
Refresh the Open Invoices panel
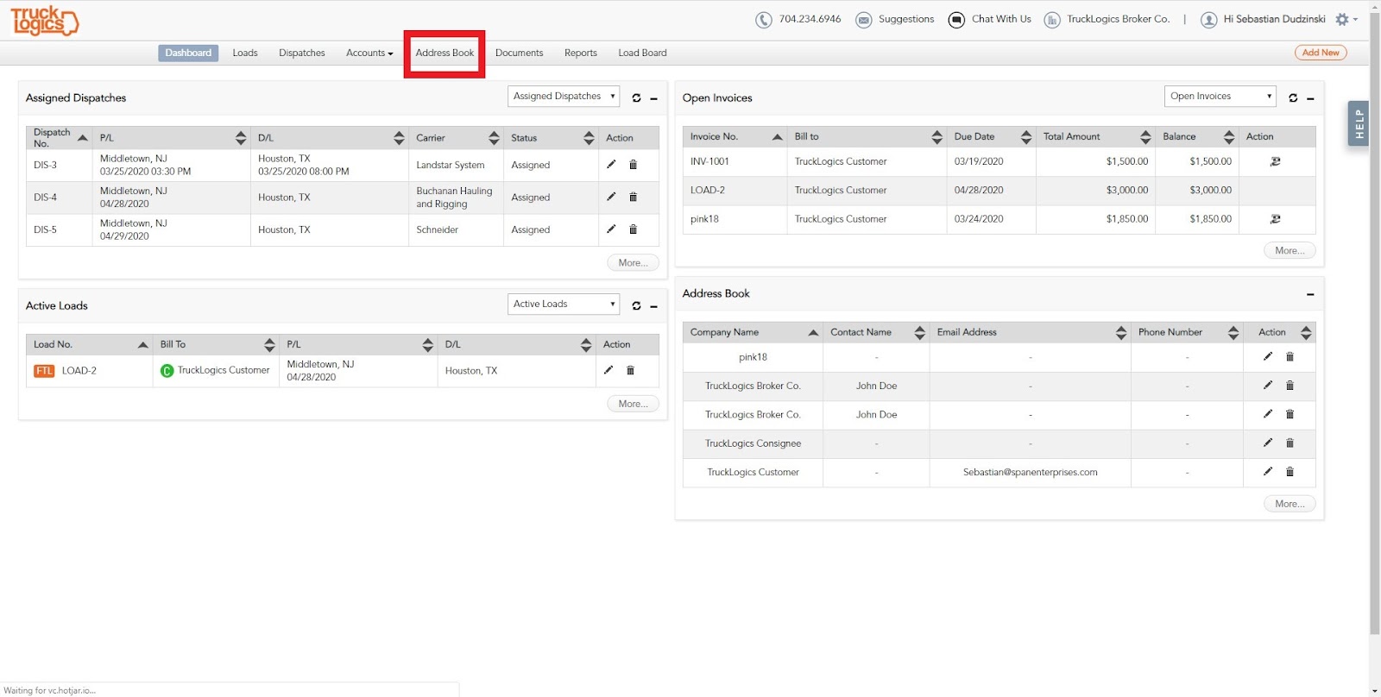(x=1293, y=98)
